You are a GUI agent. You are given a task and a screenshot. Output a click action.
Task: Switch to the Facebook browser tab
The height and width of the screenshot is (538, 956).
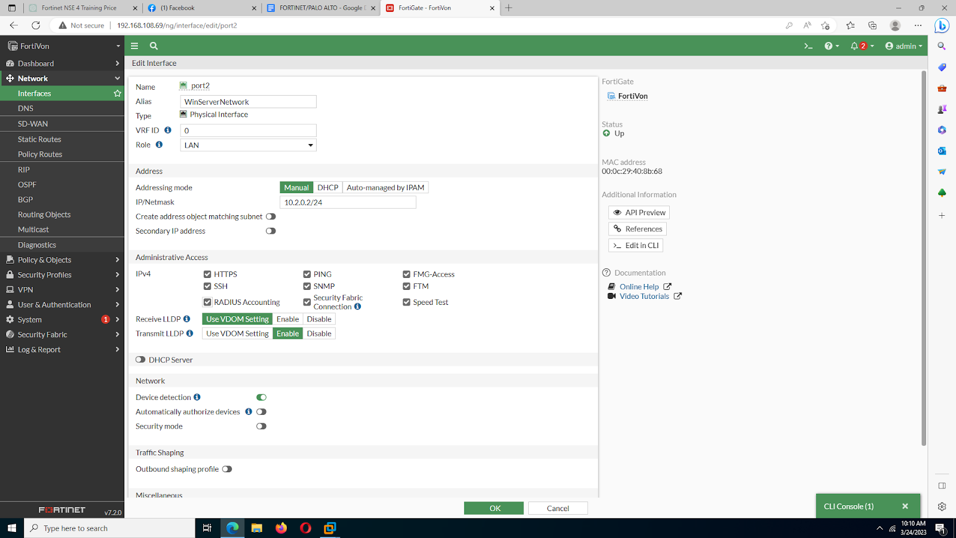[x=201, y=8]
